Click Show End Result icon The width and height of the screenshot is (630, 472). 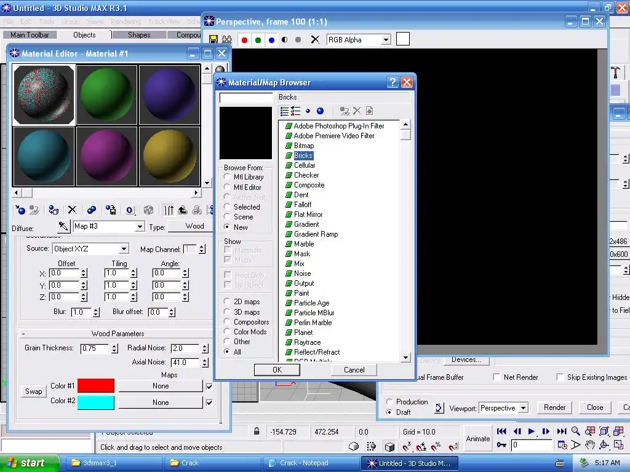169,210
